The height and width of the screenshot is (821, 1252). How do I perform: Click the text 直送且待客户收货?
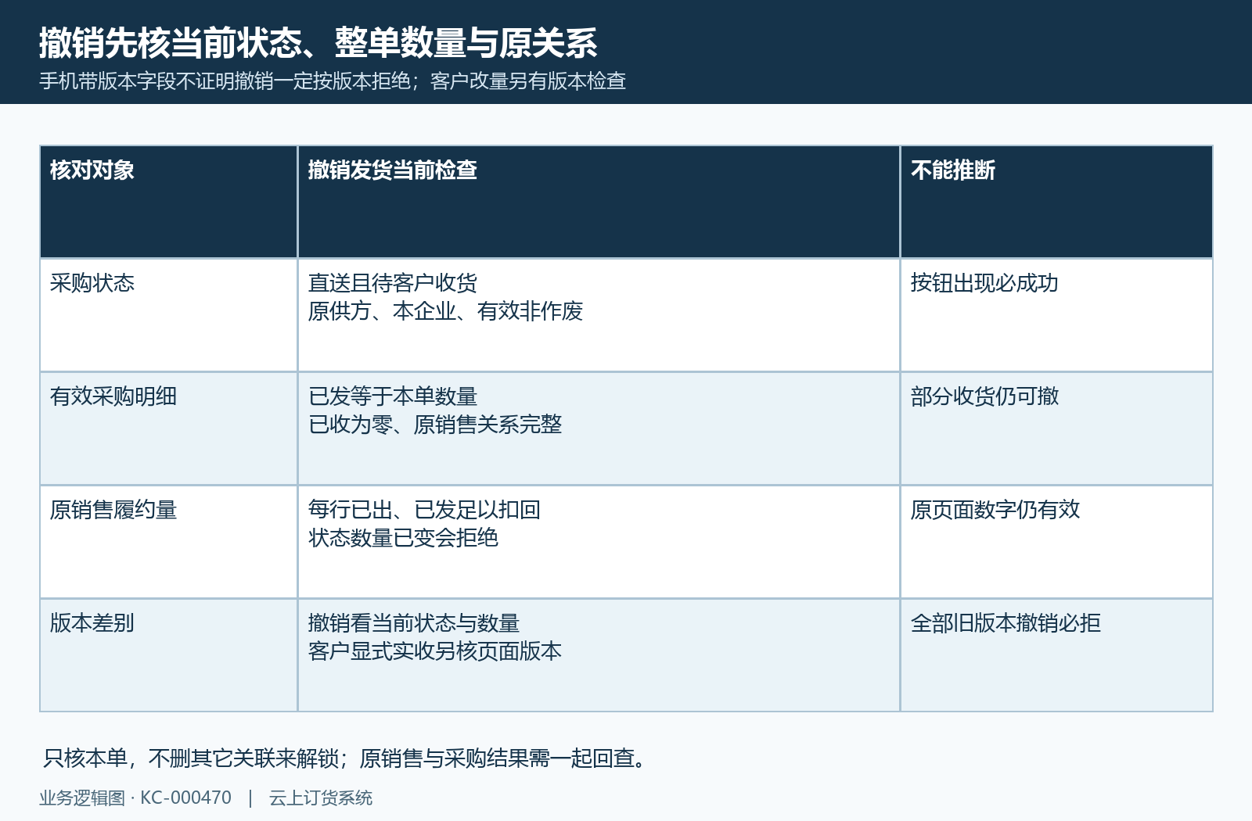[393, 283]
